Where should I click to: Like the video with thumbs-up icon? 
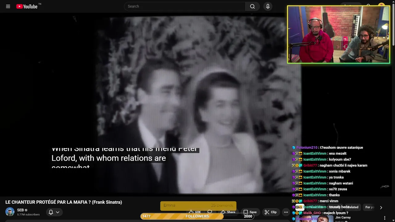(191, 212)
